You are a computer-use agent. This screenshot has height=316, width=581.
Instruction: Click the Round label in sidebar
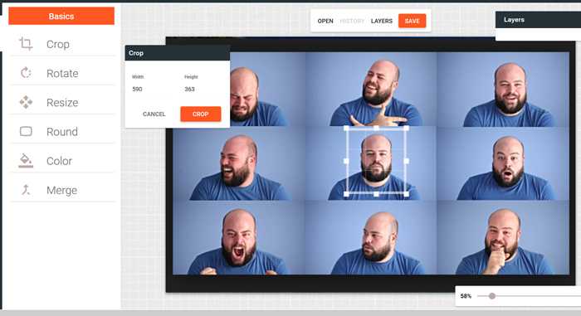click(62, 132)
